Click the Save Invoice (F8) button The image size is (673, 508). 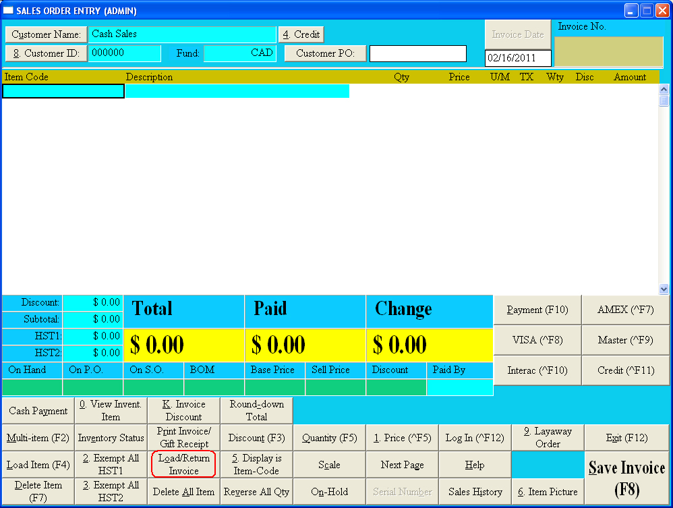click(626, 478)
